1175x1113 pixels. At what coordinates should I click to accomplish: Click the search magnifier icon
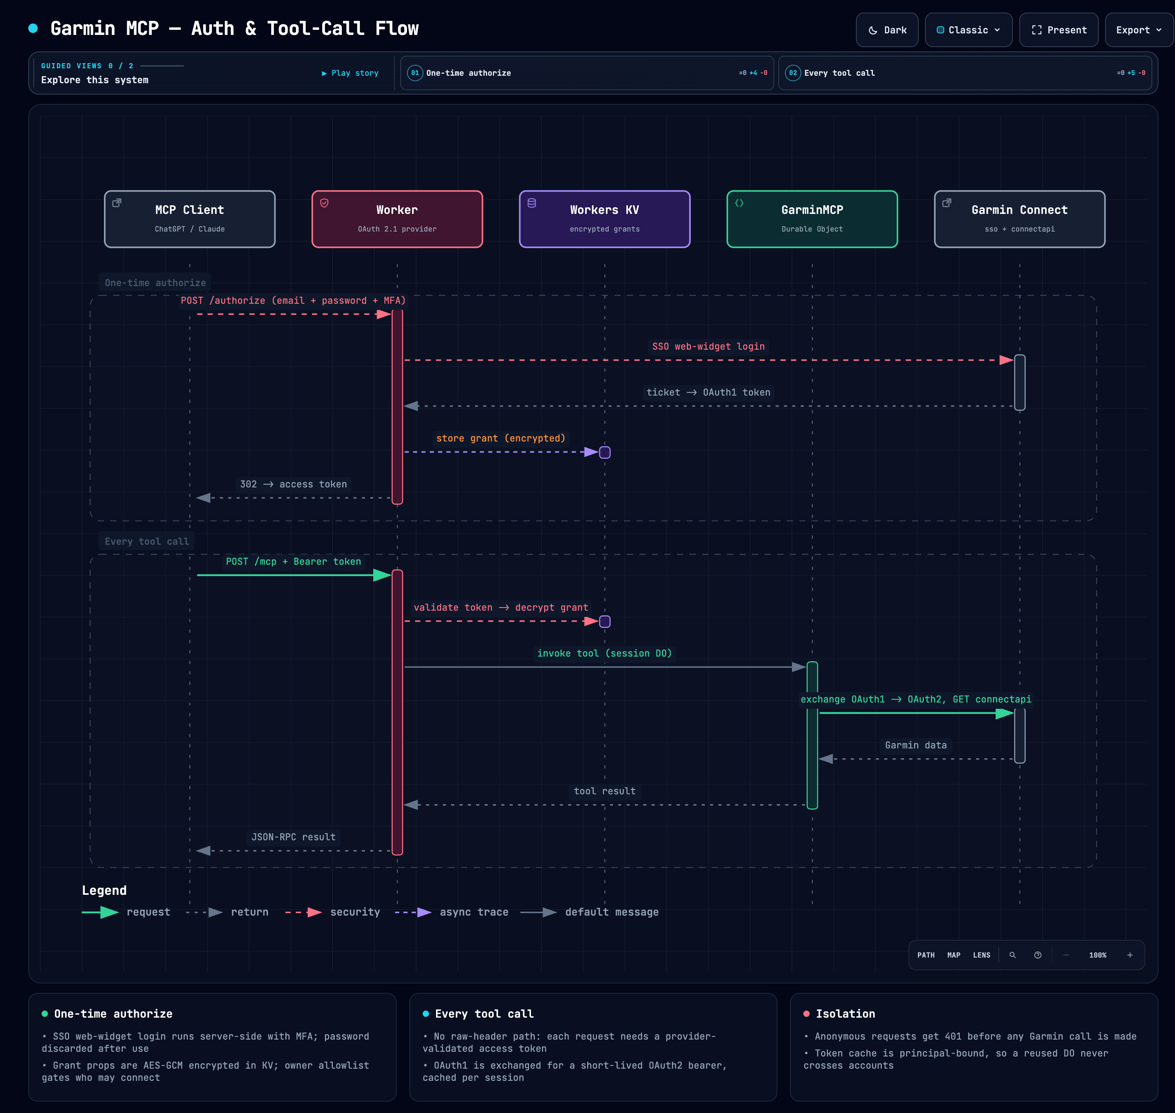(1013, 955)
